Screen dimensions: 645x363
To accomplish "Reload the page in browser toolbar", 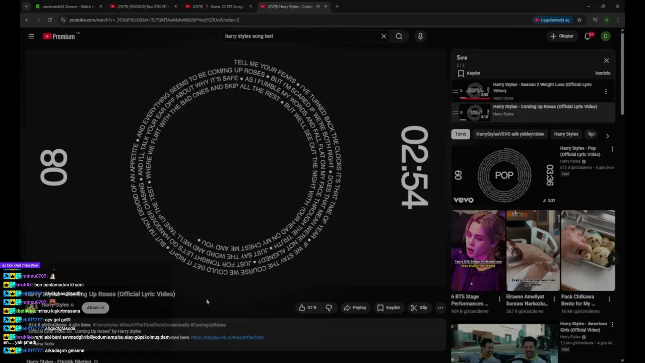I will pos(49,20).
